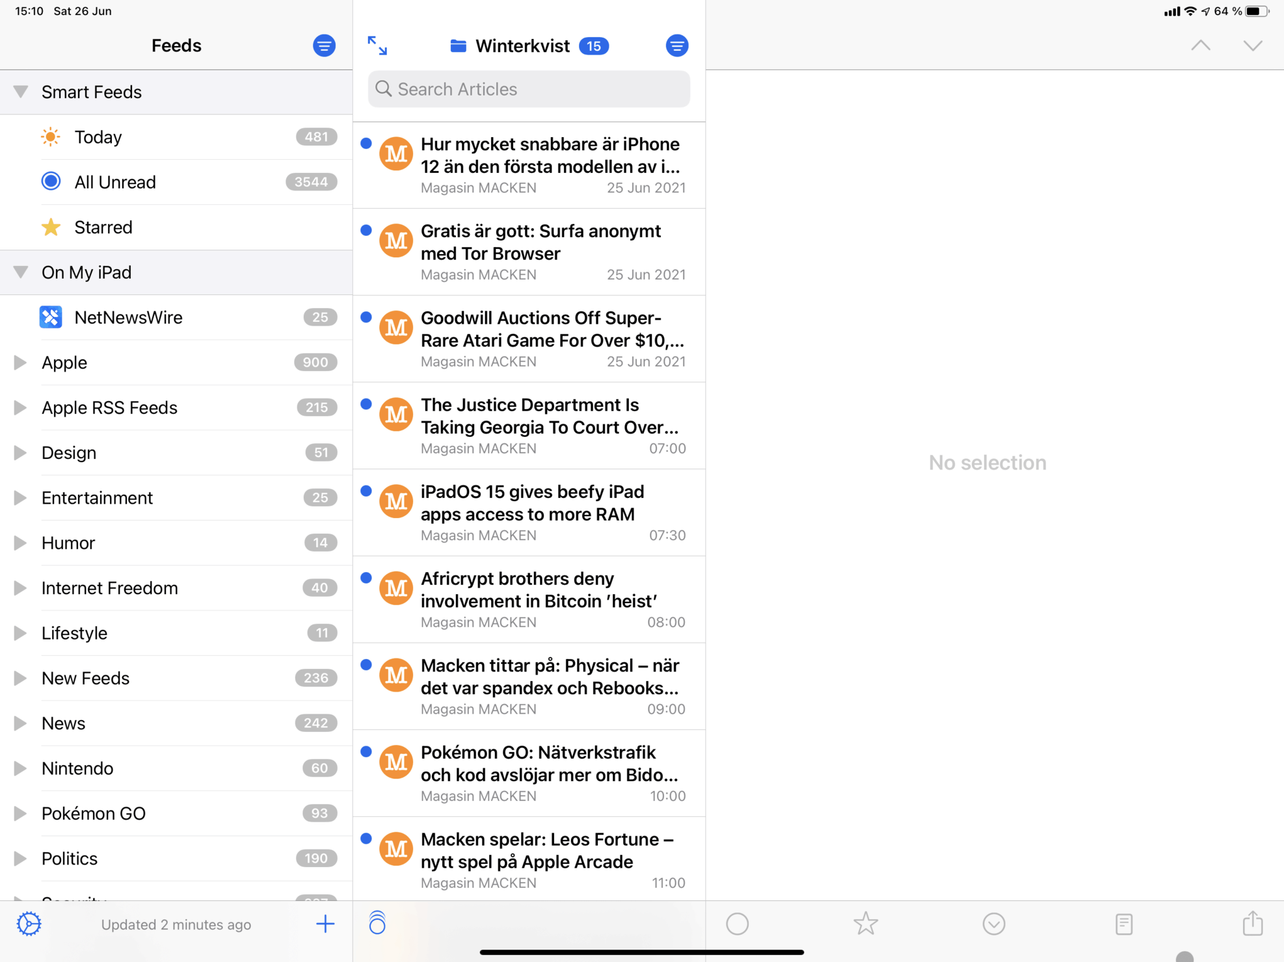
Task: Go to previous article with up chevron
Action: (1201, 45)
